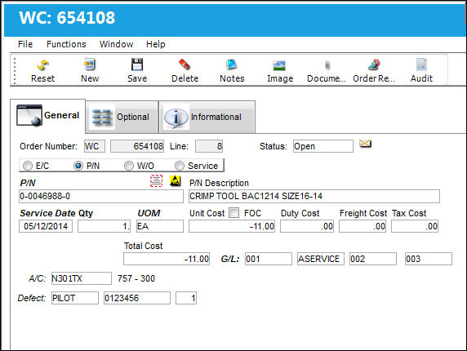The width and height of the screenshot is (467, 351).
Task: Switch to the General tab
Action: [48, 116]
